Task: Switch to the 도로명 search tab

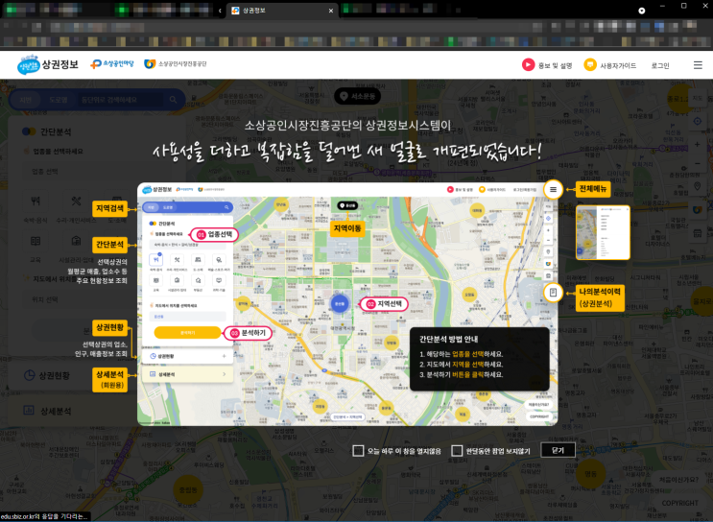Action: click(x=59, y=100)
